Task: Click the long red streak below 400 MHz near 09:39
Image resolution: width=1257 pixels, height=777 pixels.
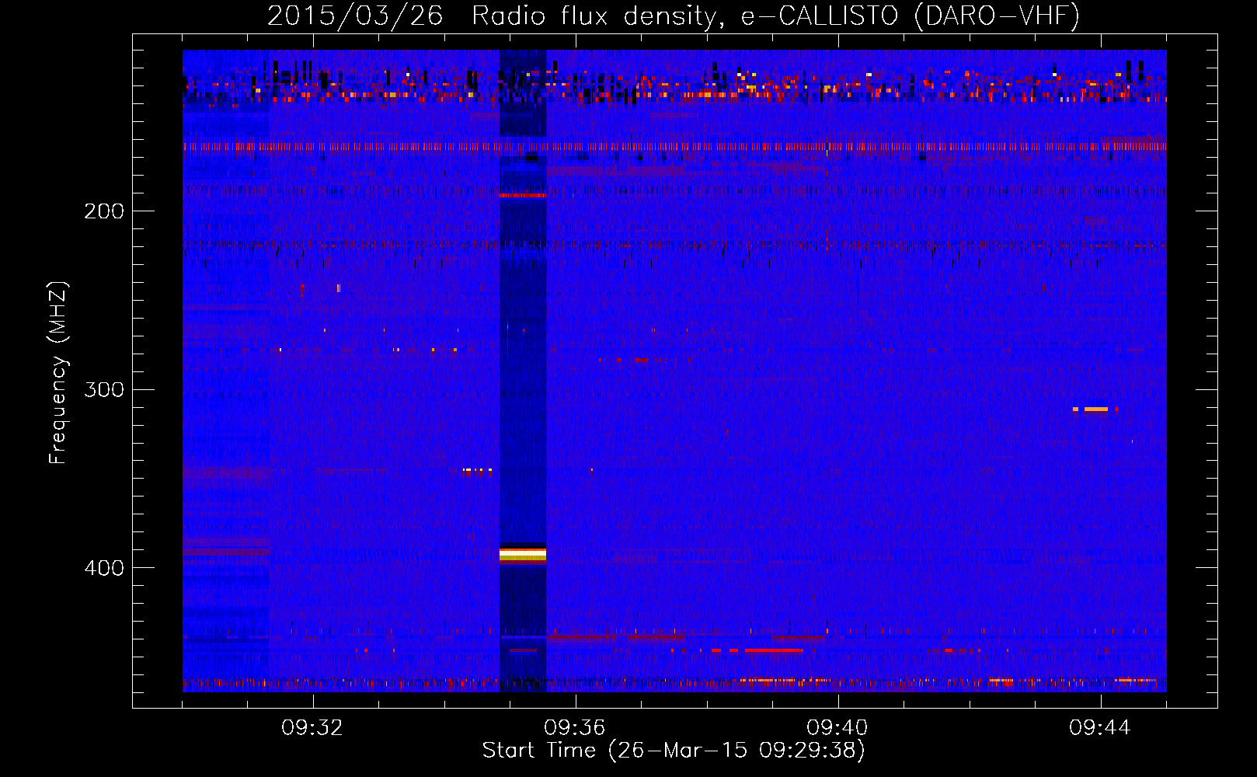Action: coord(774,650)
